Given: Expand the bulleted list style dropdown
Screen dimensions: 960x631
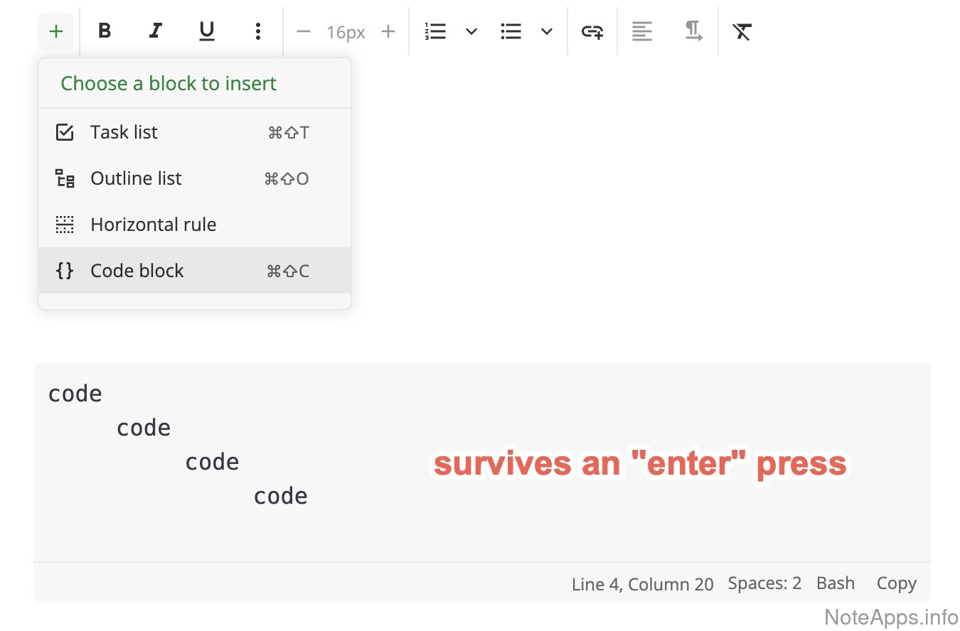Looking at the screenshot, I should (x=546, y=31).
